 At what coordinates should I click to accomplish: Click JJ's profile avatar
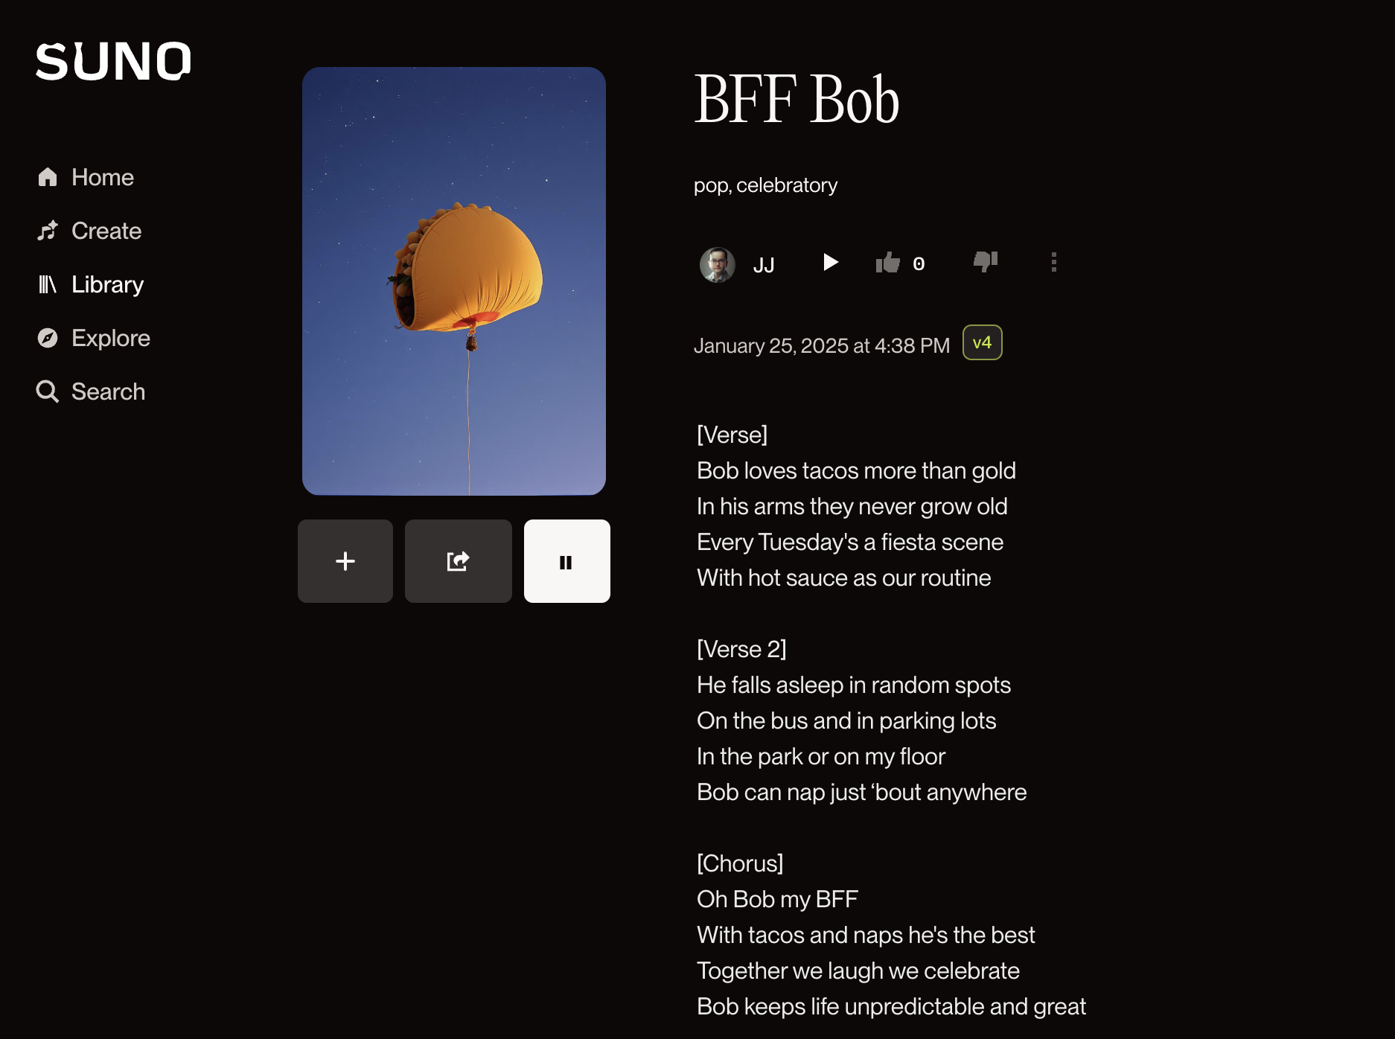tap(718, 264)
